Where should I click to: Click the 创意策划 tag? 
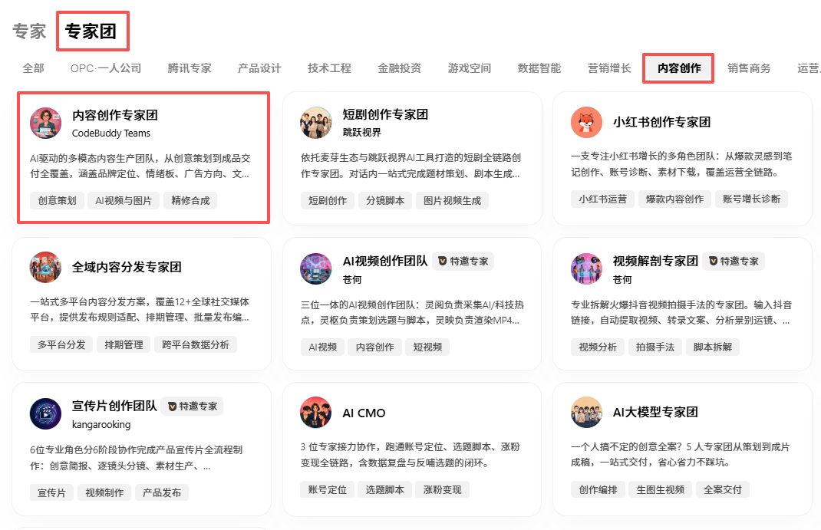point(57,201)
